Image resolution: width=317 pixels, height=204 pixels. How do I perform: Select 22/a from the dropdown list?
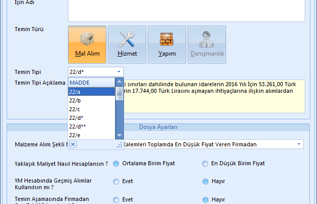pos(92,92)
